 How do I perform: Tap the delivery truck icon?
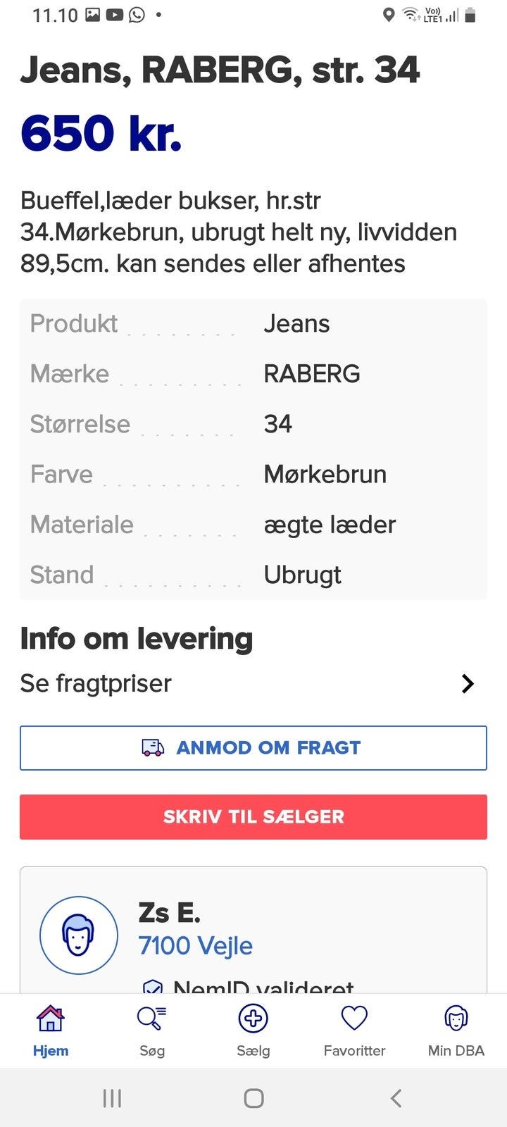pos(153,747)
